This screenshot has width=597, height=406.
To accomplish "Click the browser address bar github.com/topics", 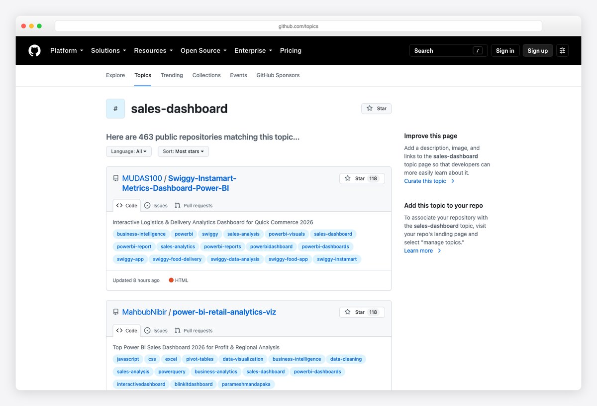I will [298, 26].
